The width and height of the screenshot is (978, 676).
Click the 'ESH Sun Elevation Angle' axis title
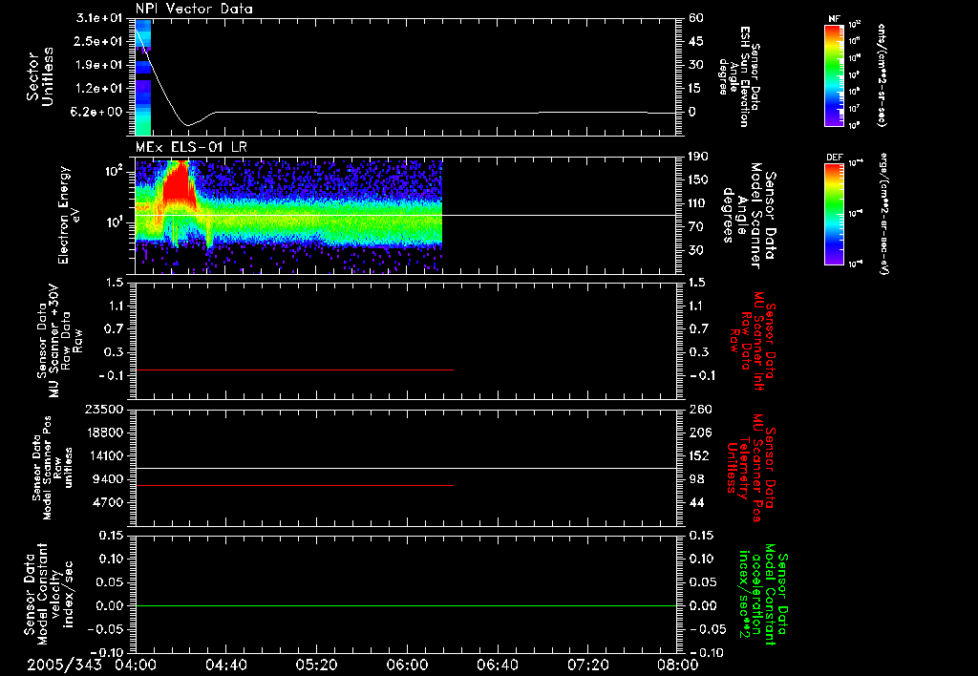pos(739,76)
